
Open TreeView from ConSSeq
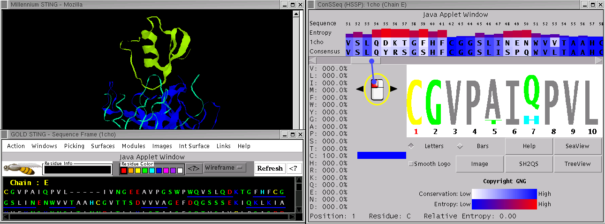[577, 164]
